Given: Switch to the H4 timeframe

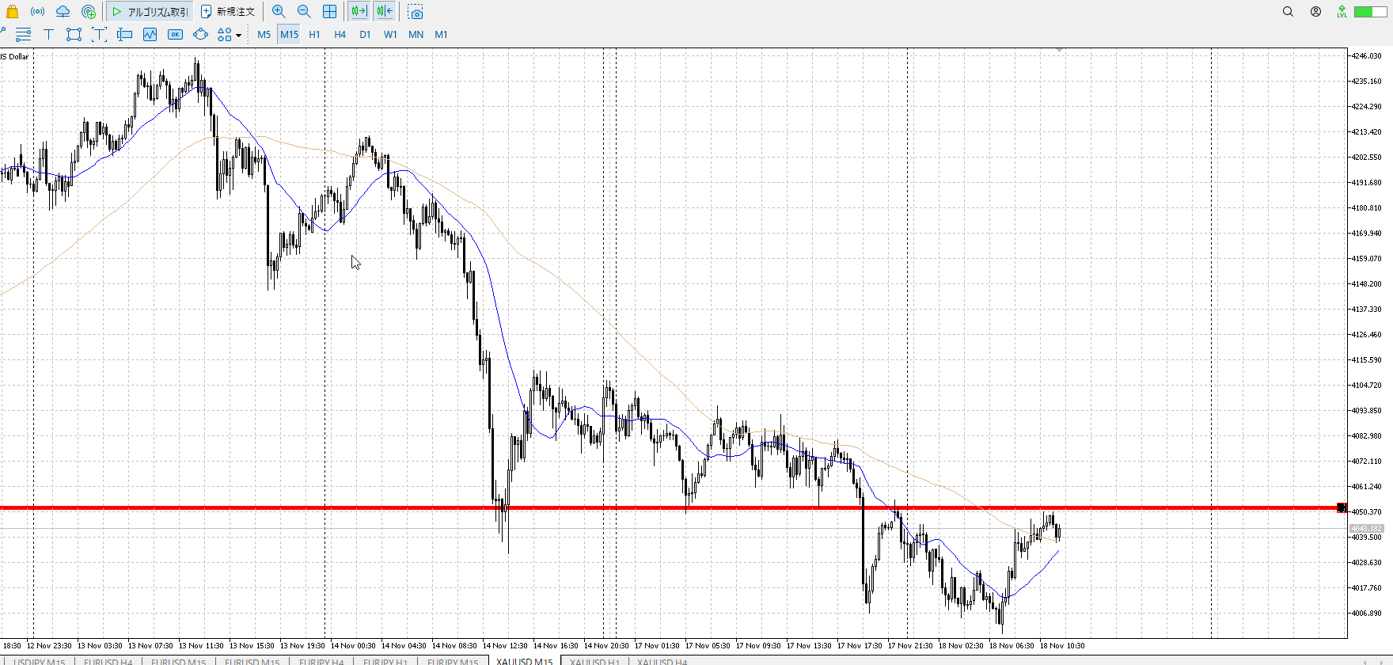Looking at the screenshot, I should (340, 34).
